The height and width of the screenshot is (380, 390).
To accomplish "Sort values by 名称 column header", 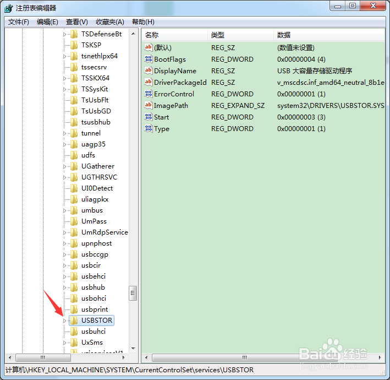I will click(x=174, y=35).
